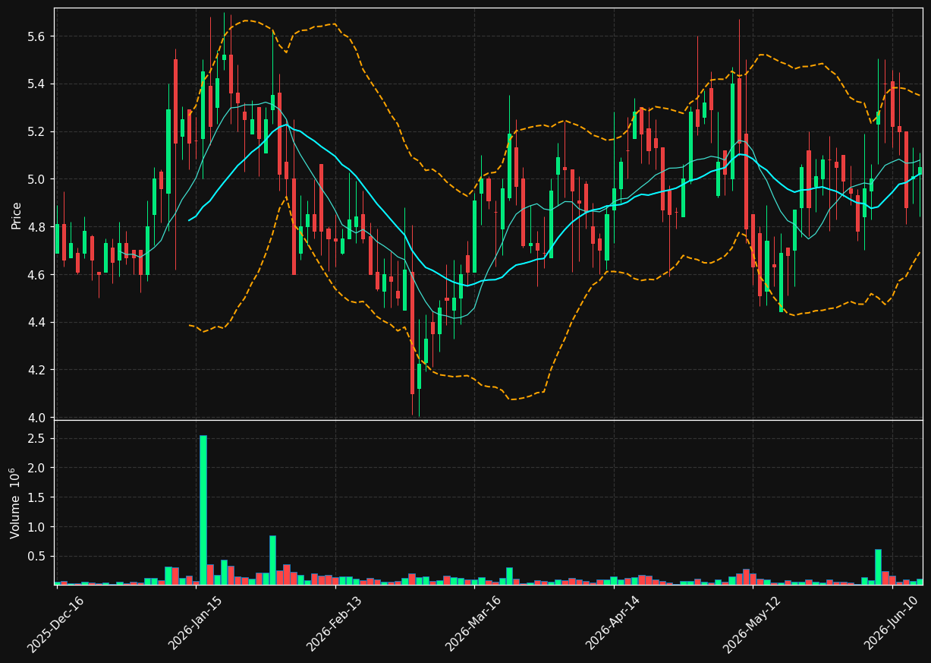Click the 4.6 price axis value
The image size is (931, 663).
(x=37, y=274)
